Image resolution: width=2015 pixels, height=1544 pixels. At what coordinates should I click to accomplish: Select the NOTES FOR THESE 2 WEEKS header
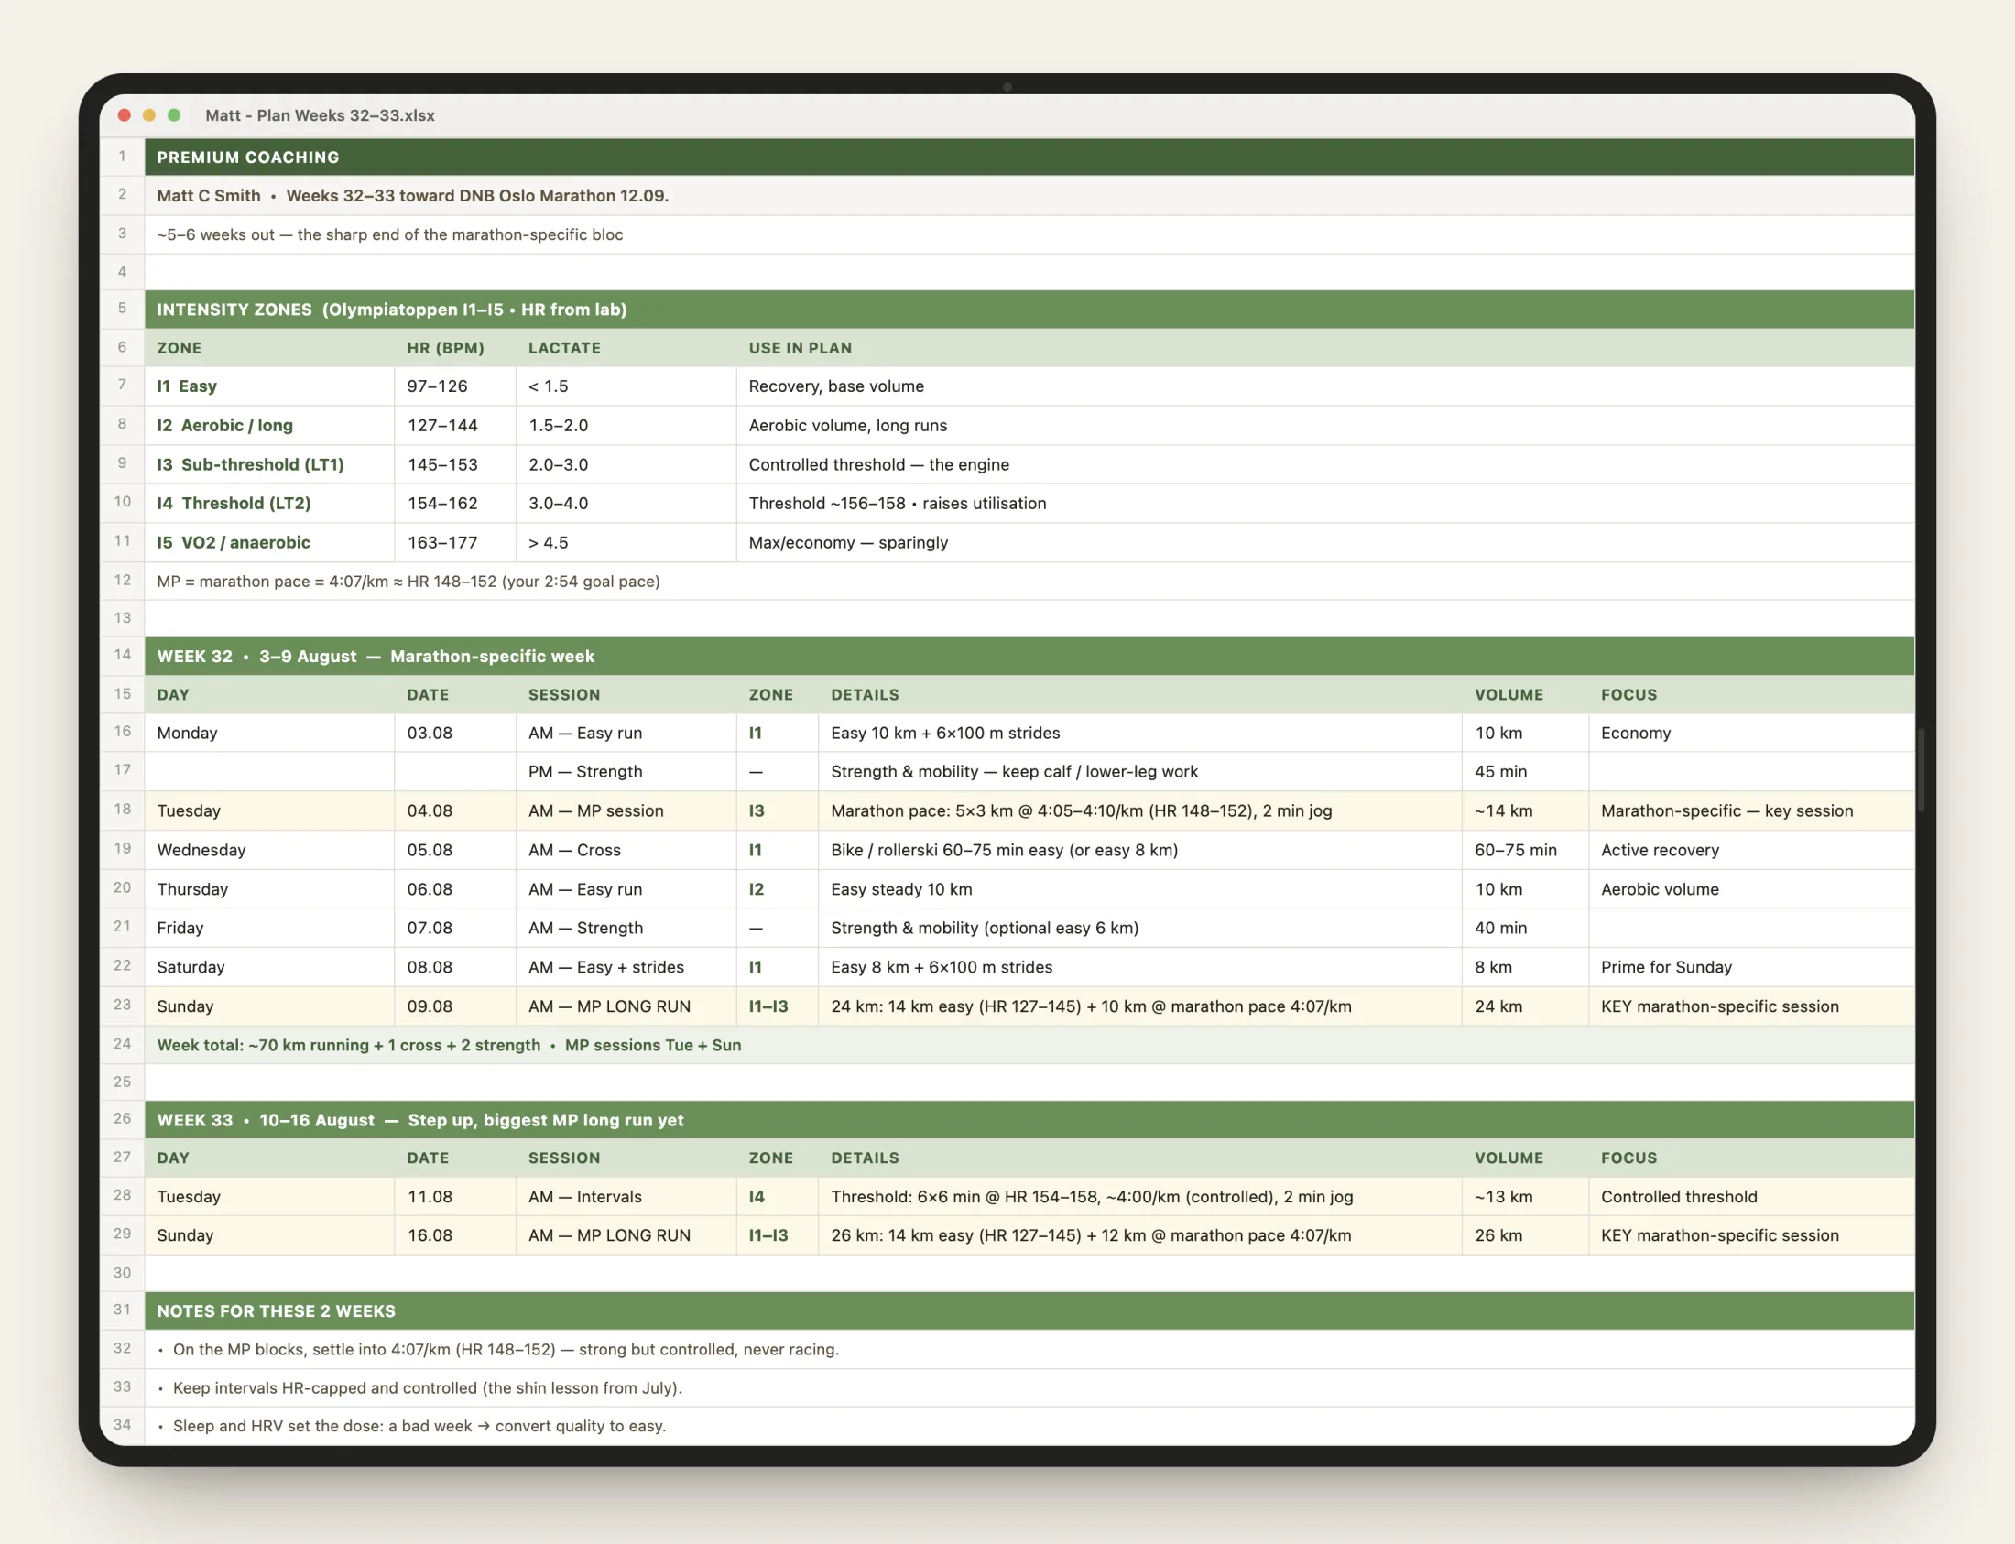point(1029,1311)
